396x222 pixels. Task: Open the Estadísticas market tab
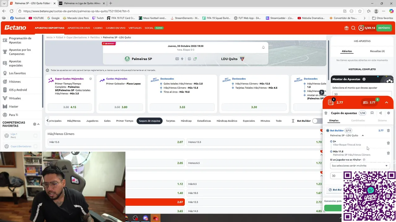click(204, 121)
